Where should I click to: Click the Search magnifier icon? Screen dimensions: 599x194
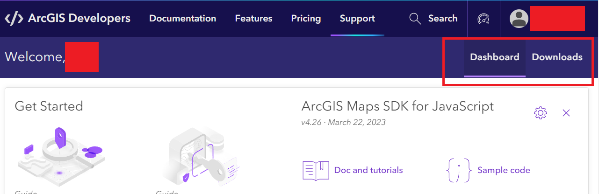[x=415, y=19]
